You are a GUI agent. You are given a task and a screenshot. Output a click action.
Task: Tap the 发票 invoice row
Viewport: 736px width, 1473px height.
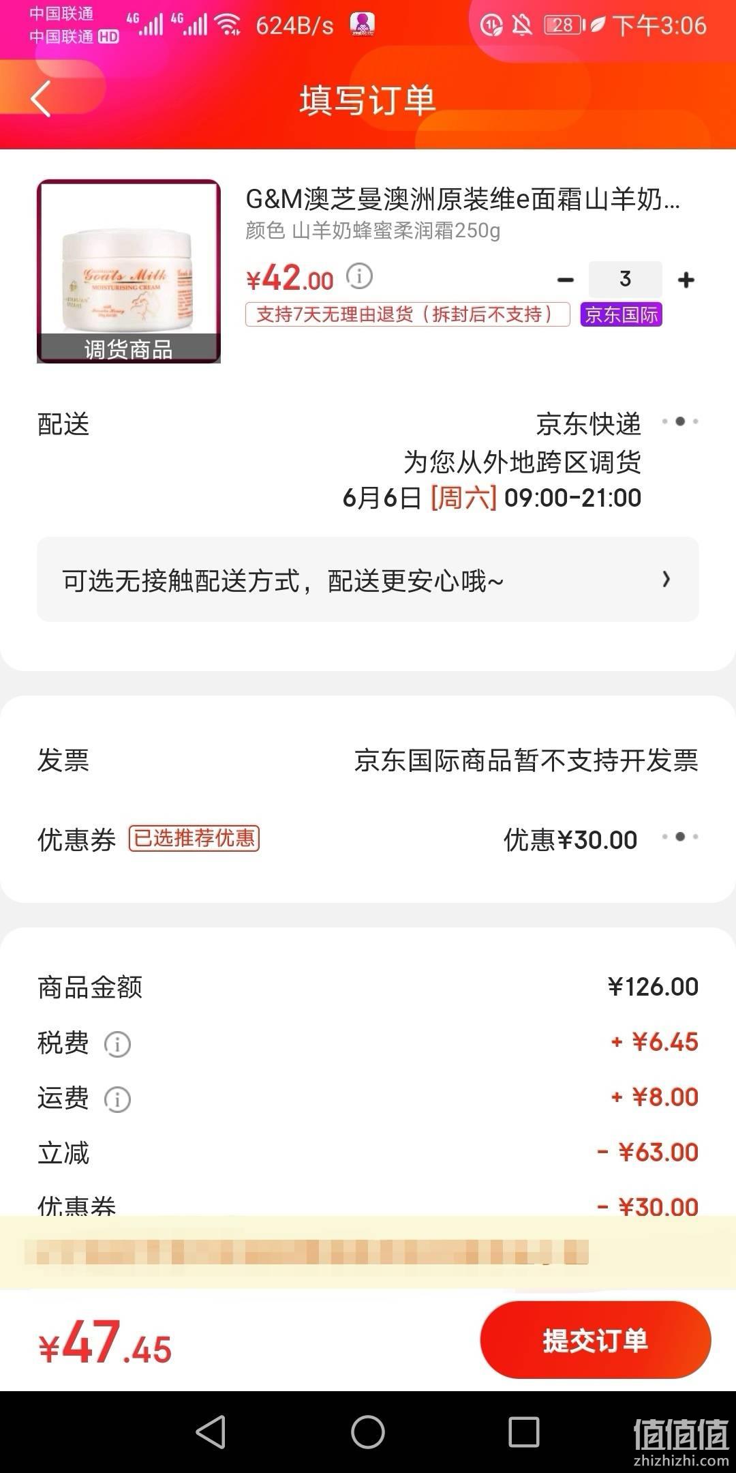368,760
